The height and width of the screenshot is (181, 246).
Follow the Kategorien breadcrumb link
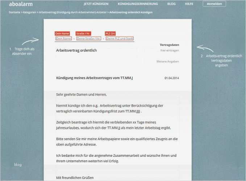[x=29, y=12]
